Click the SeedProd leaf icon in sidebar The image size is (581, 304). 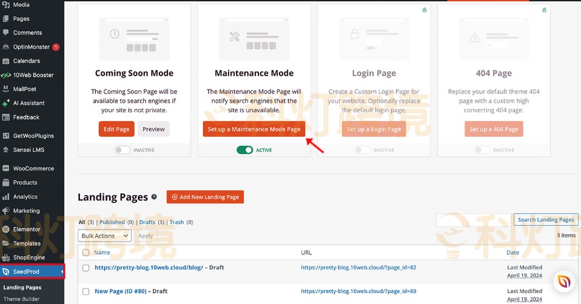[x=5, y=271]
